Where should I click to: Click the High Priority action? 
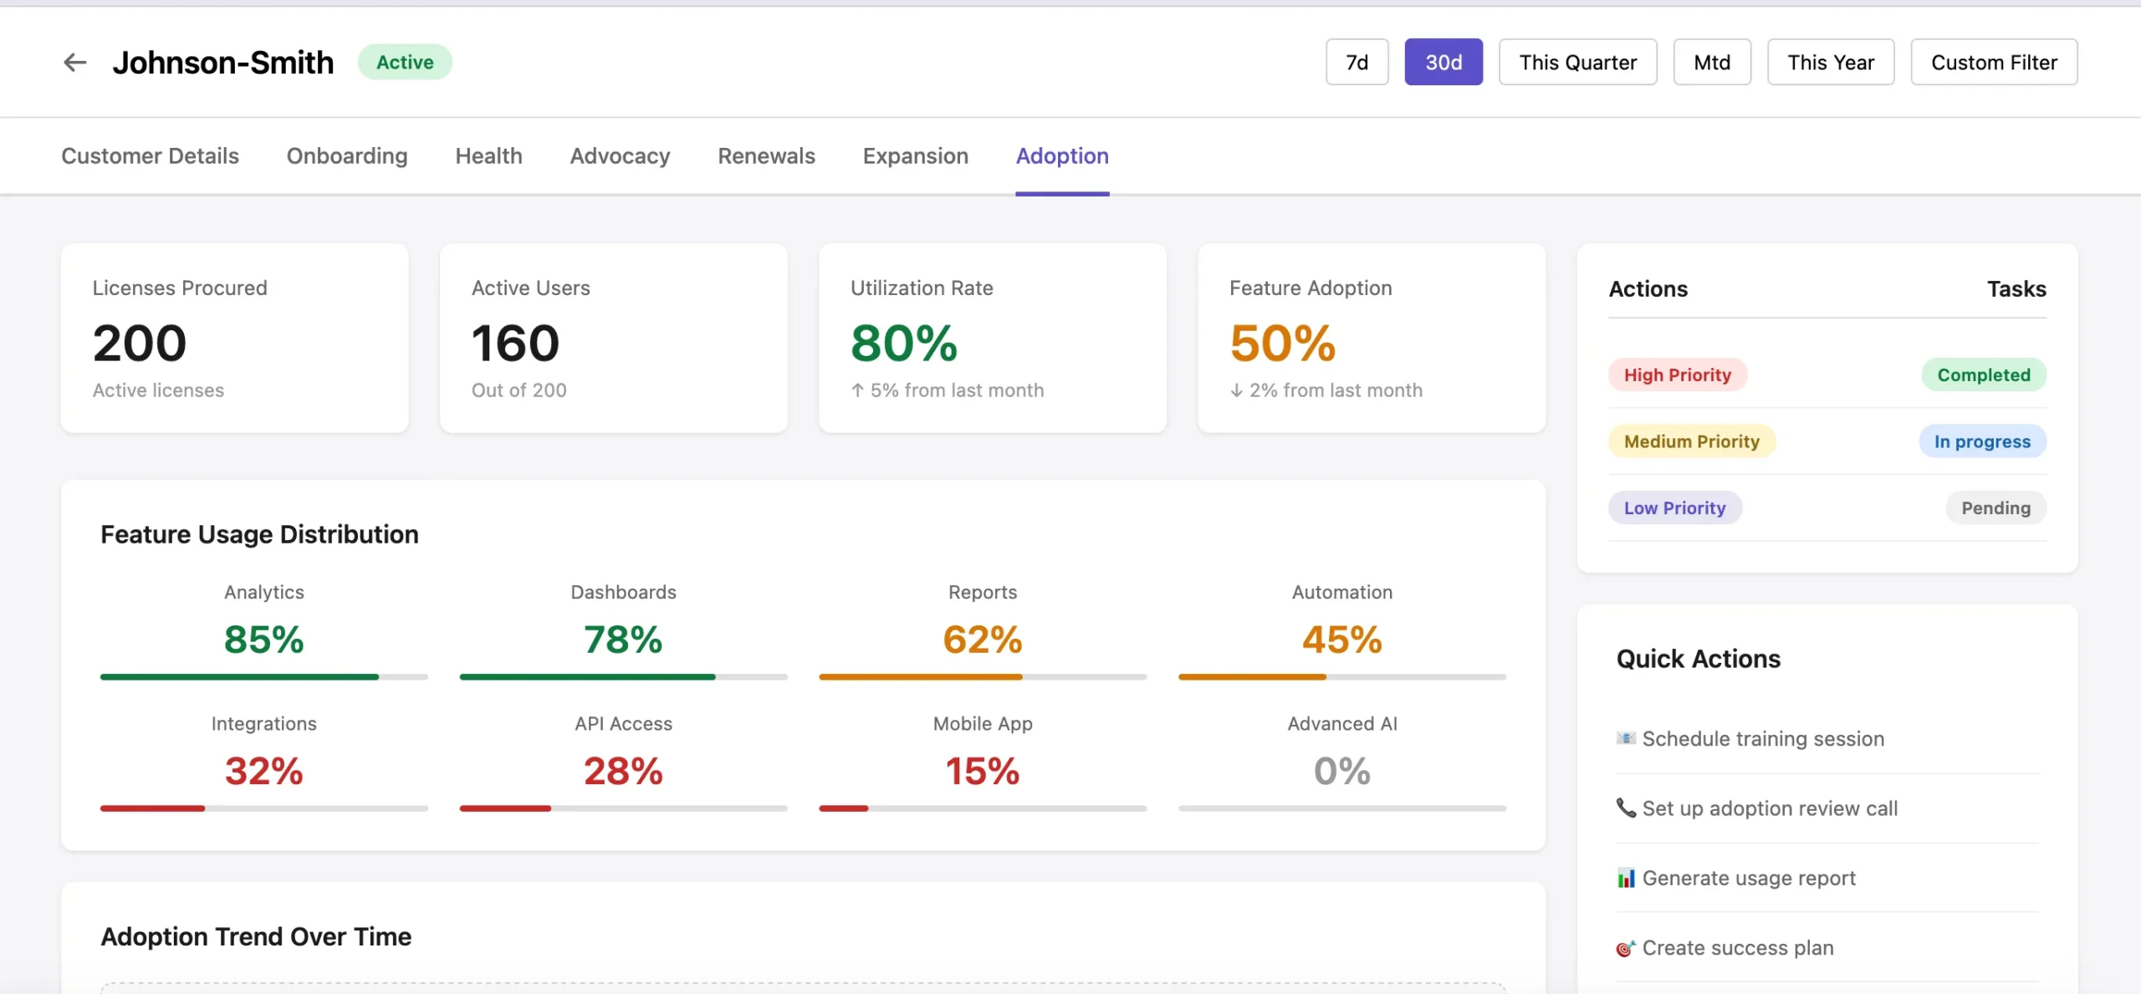[x=1678, y=375]
